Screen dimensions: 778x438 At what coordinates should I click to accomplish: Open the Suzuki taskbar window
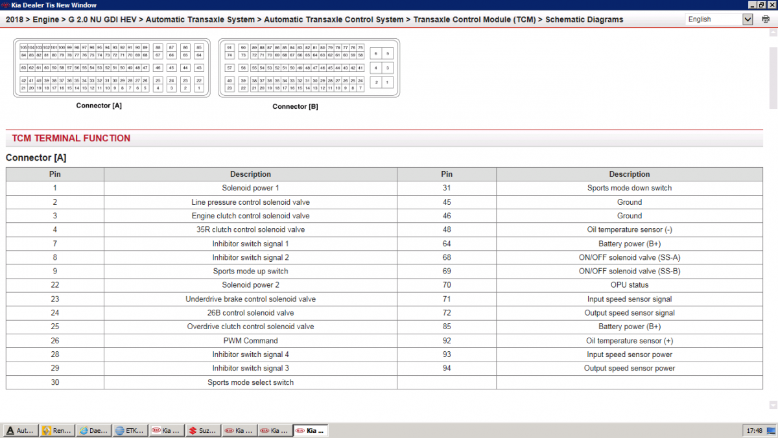point(202,430)
